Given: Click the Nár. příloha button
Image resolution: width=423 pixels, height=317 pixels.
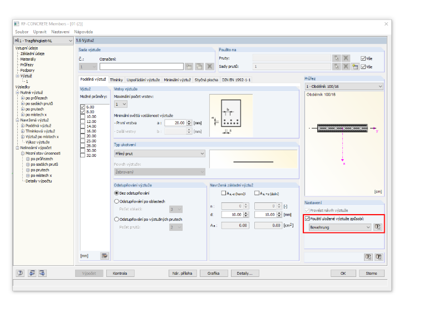Looking at the screenshot, I should [x=183, y=273].
